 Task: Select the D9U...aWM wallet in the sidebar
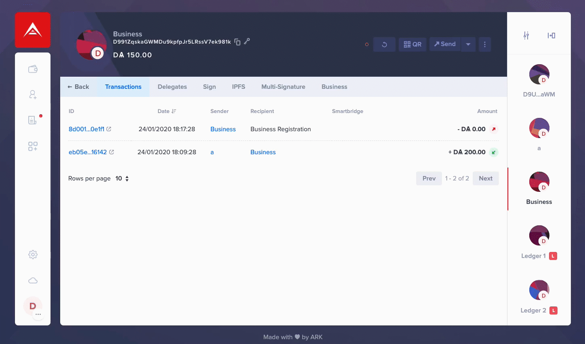coord(539,81)
